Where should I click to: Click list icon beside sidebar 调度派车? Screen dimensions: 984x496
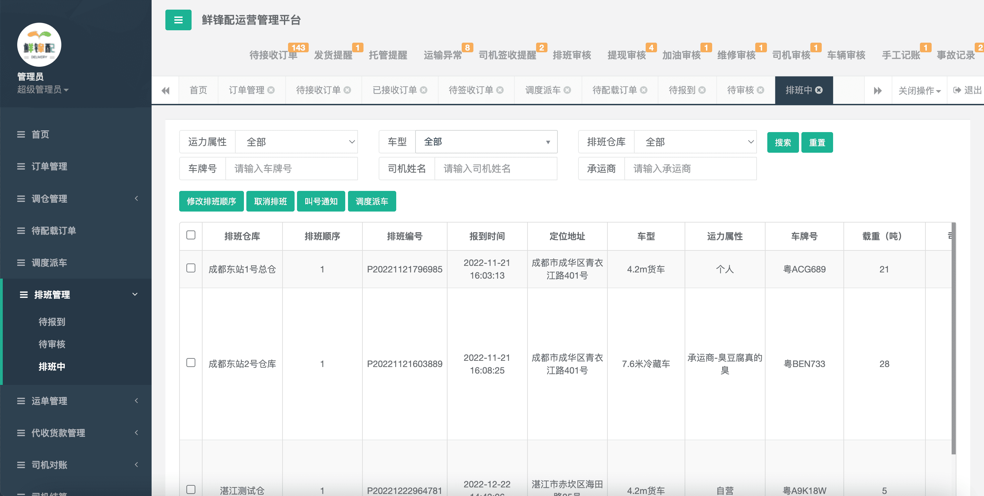[x=21, y=263]
